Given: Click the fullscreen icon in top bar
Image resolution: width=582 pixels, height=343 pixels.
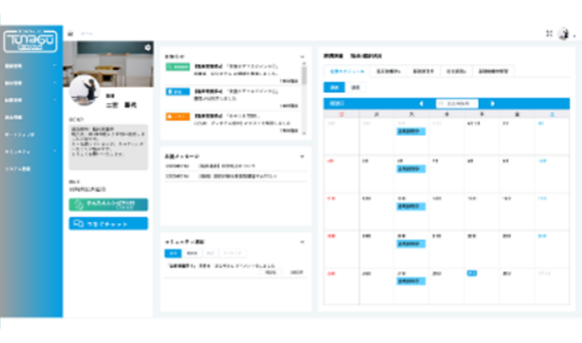Looking at the screenshot, I should coord(549,34).
